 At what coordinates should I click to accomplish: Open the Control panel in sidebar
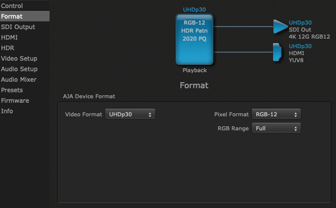point(12,6)
